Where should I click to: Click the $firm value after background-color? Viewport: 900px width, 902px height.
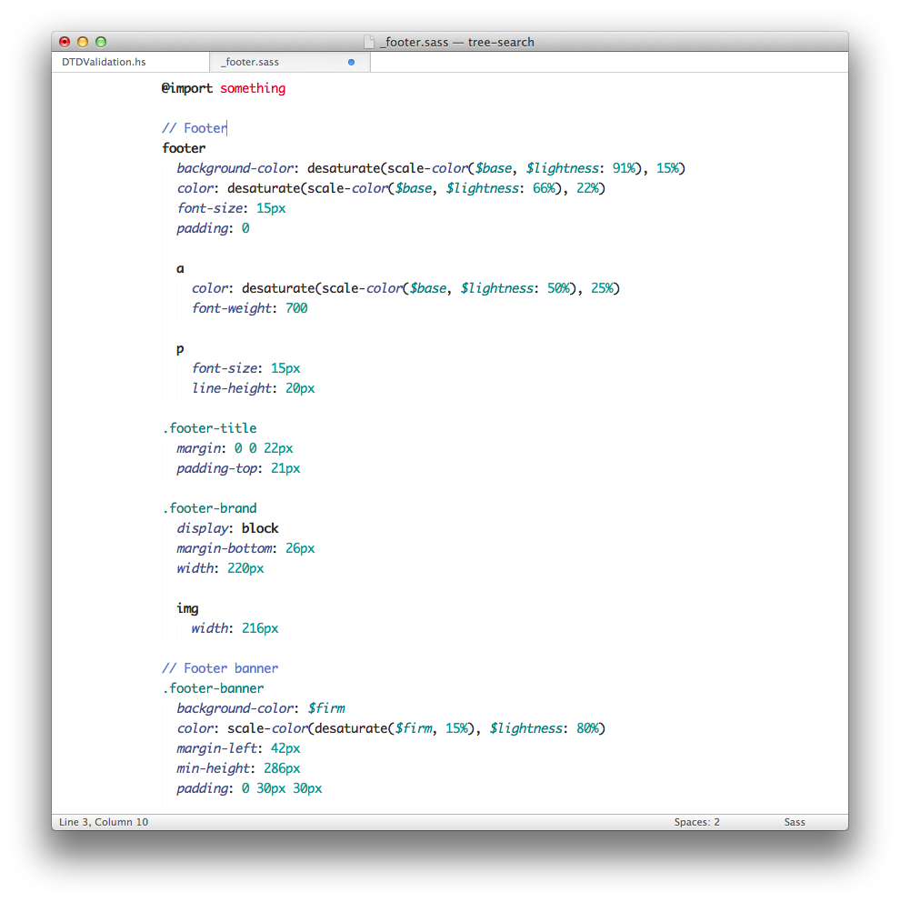click(326, 708)
